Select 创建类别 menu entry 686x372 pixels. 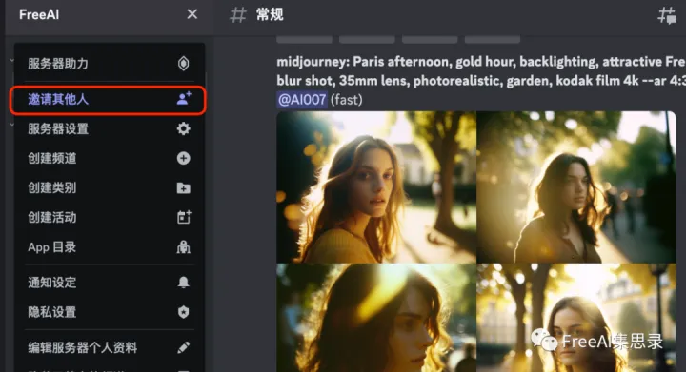pos(109,187)
